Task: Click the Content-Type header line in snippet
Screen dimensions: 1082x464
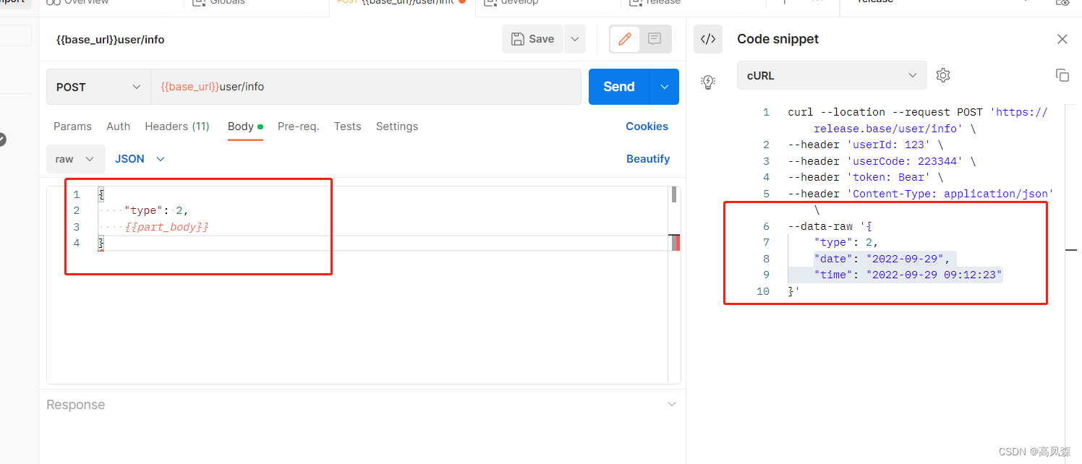Action: [x=921, y=194]
